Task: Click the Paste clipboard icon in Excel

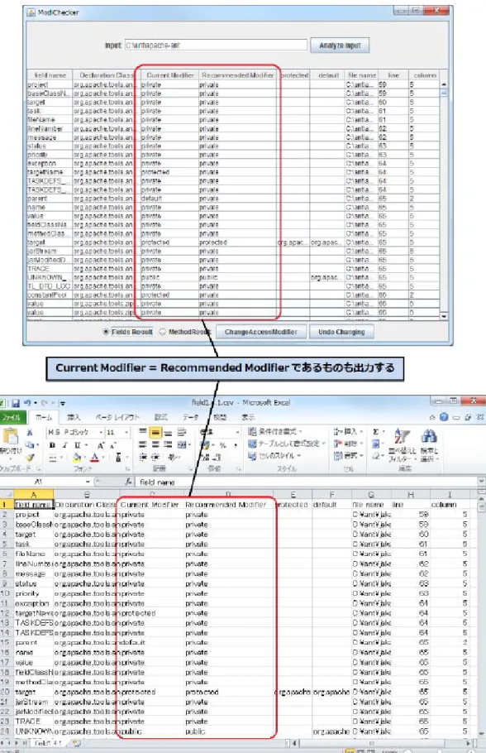Action: tap(10, 437)
